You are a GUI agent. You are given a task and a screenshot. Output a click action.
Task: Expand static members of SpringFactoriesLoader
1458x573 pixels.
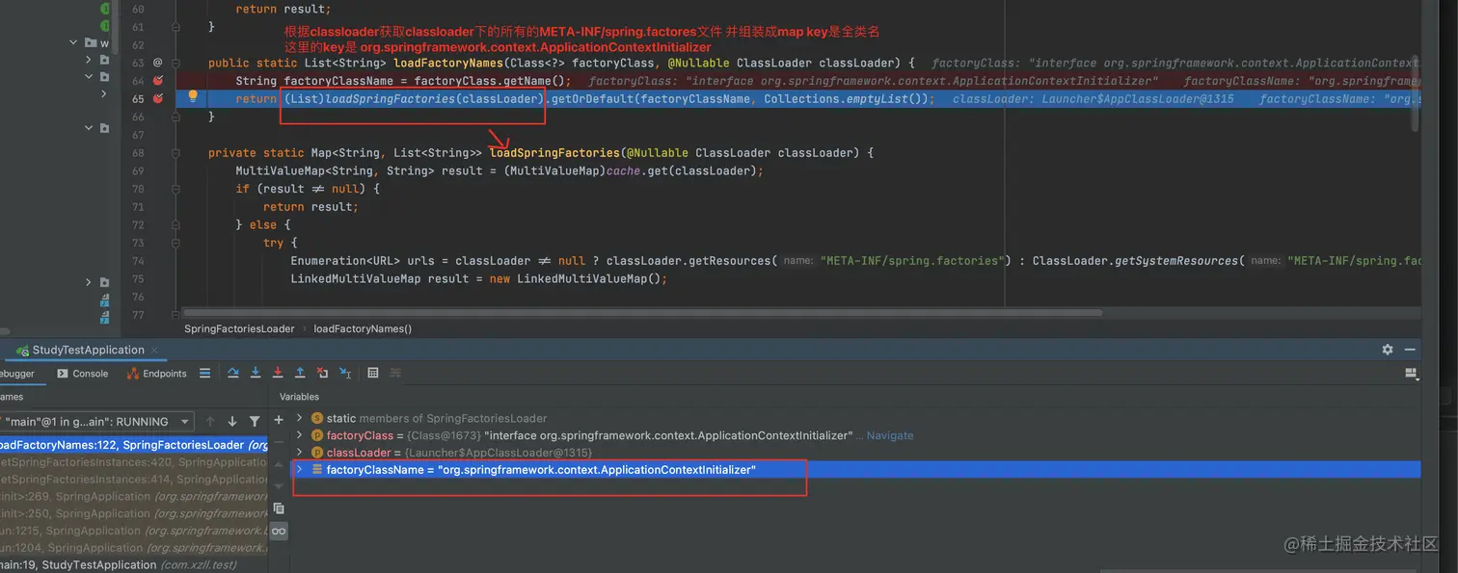(300, 418)
